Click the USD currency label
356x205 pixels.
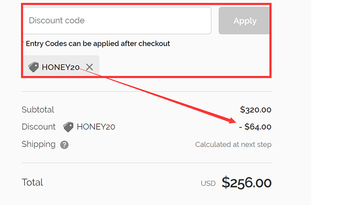pos(208,183)
